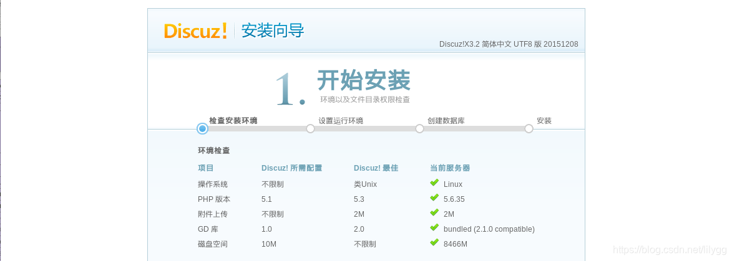Click the Linux current server value
This screenshot has width=732, height=261.
453,184
